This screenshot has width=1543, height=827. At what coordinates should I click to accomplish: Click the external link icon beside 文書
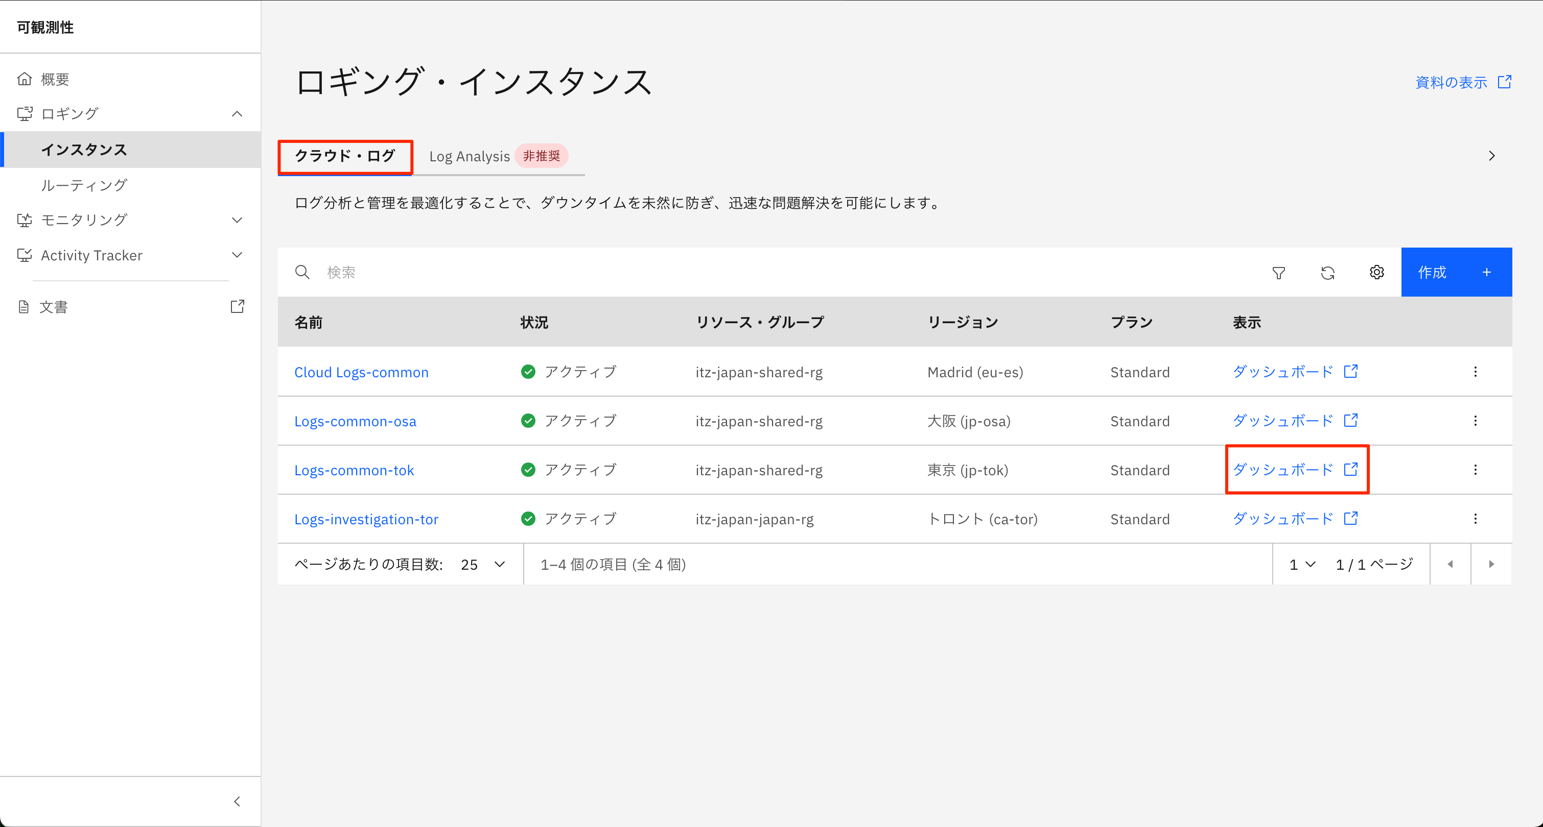237,306
